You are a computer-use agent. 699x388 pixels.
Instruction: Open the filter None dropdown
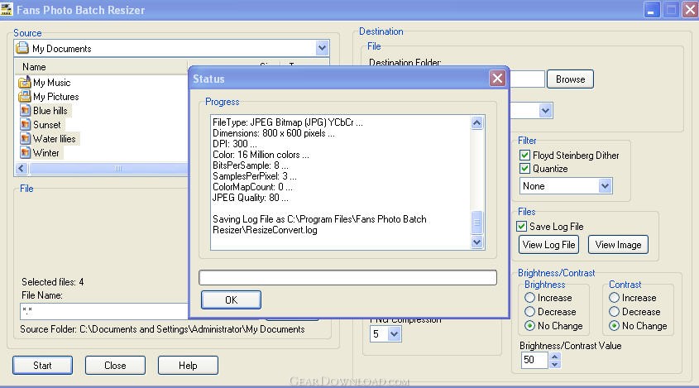coord(605,185)
